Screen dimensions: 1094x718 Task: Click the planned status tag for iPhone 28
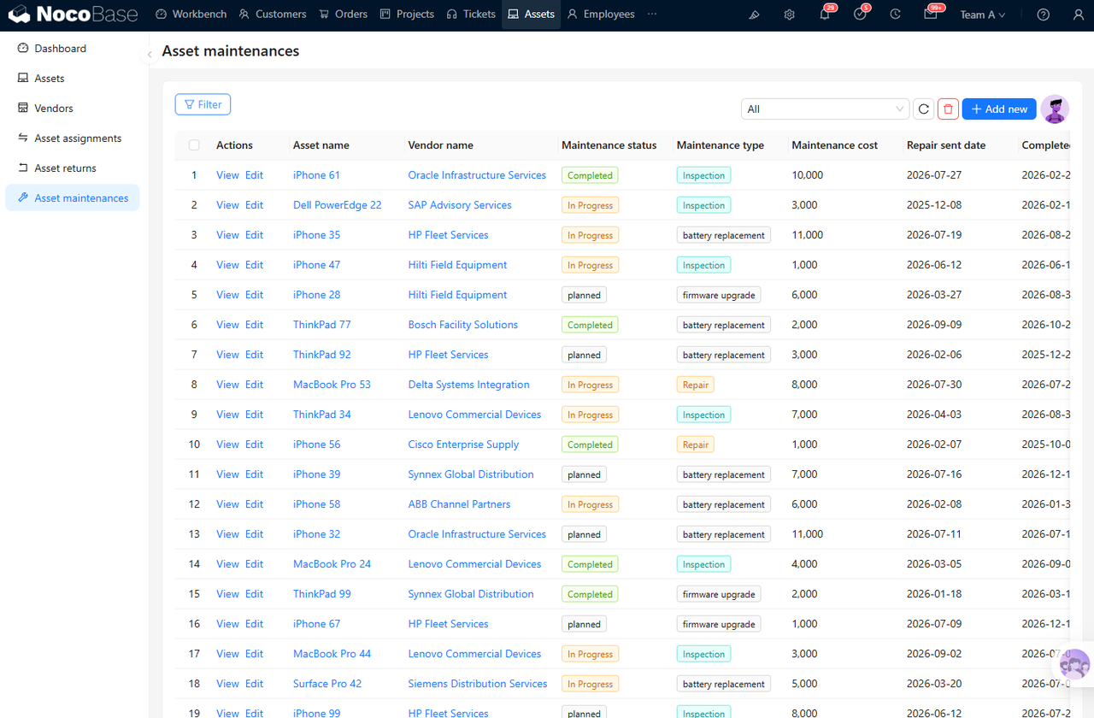pos(585,295)
